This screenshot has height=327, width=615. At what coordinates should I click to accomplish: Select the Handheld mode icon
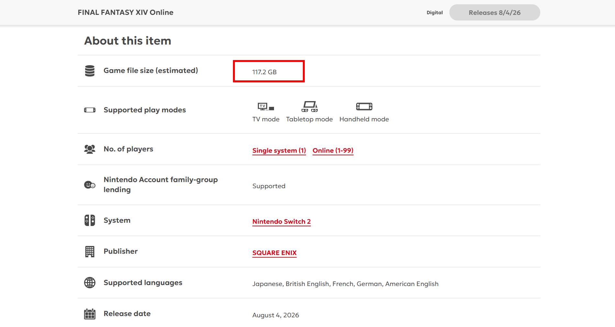[364, 107]
